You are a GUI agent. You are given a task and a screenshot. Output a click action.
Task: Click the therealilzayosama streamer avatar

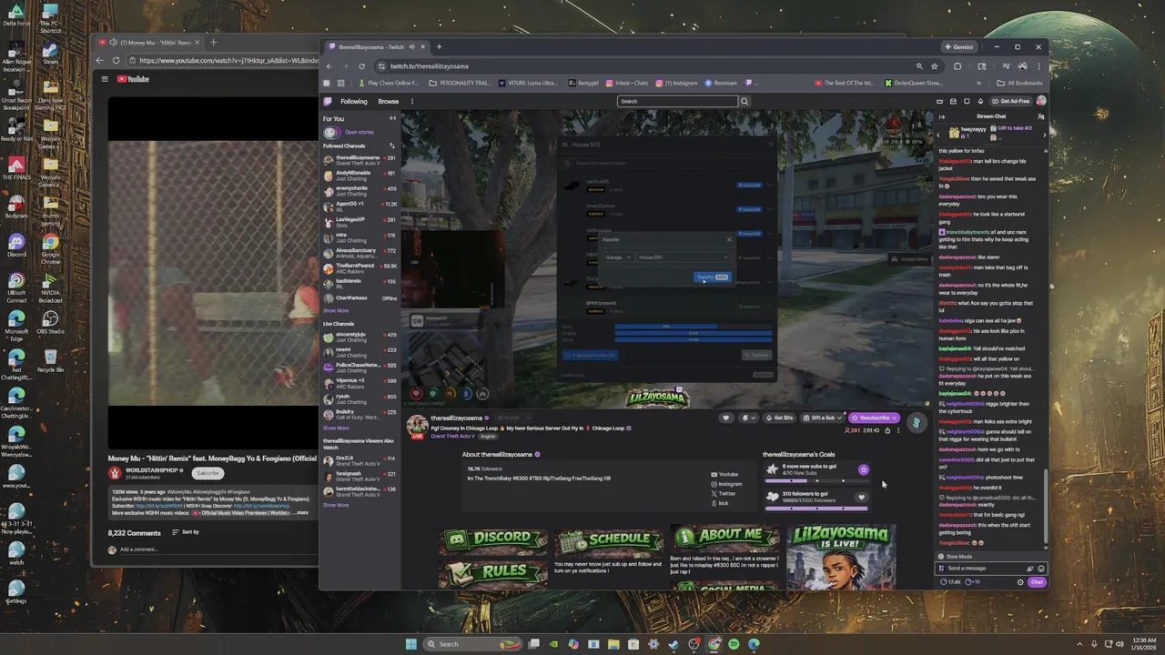(x=417, y=426)
